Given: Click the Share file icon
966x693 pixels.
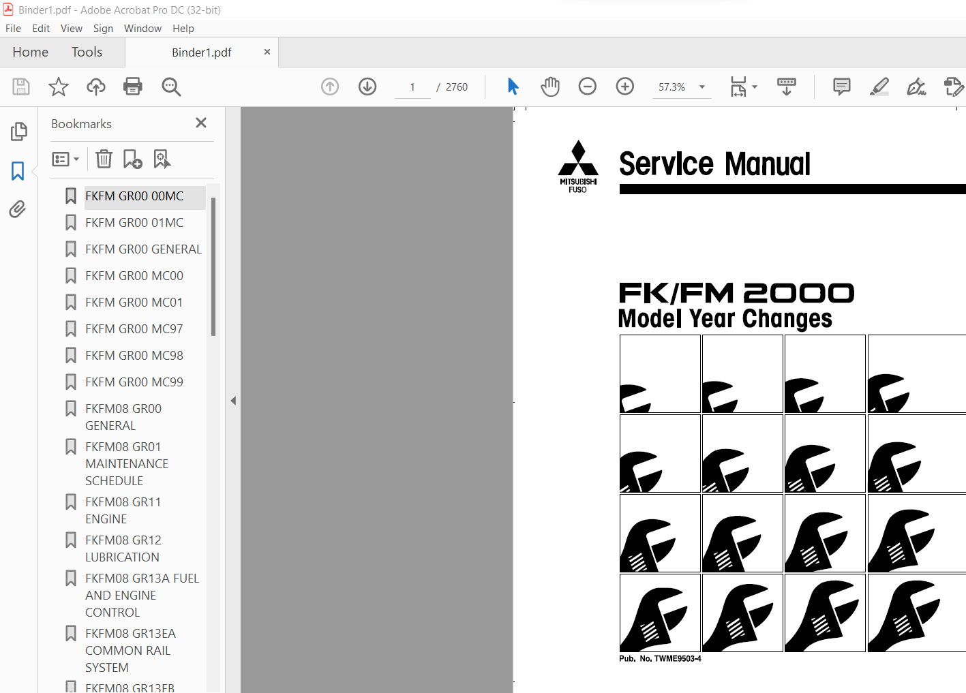Looking at the screenshot, I should point(953,87).
